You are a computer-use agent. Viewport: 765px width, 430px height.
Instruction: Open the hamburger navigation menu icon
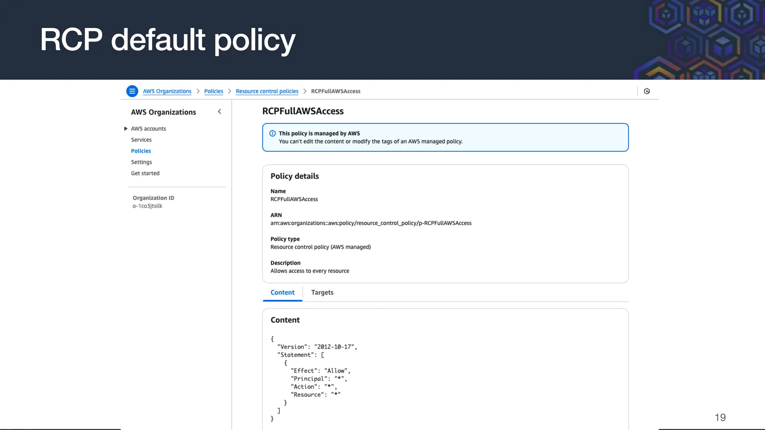(x=132, y=91)
